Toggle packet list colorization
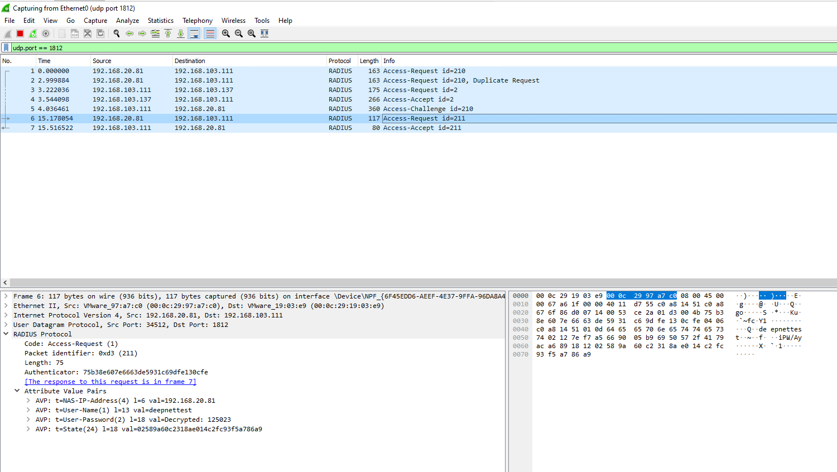The height and width of the screenshot is (472, 837). [210, 33]
